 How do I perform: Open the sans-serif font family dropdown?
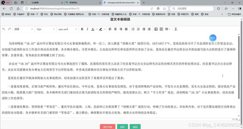[68, 29]
